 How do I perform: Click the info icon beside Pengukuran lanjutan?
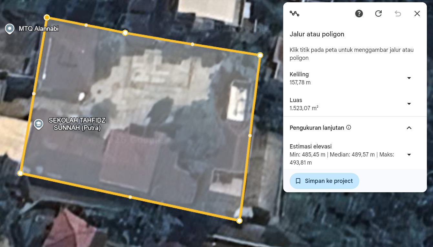349,128
